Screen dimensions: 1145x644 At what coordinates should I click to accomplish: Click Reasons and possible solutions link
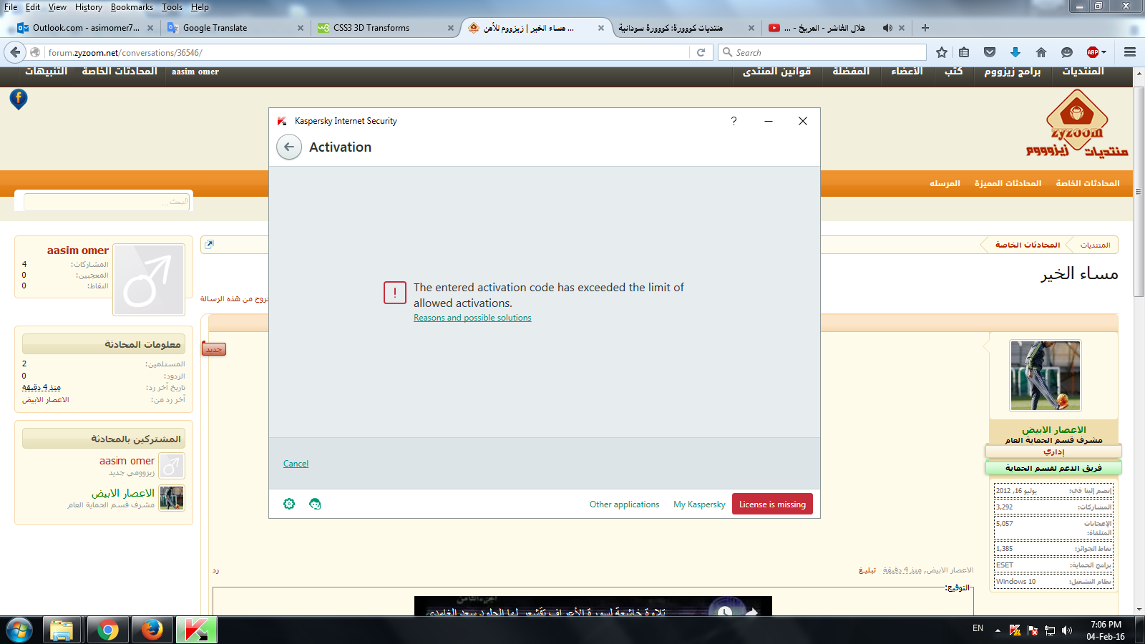click(x=472, y=318)
